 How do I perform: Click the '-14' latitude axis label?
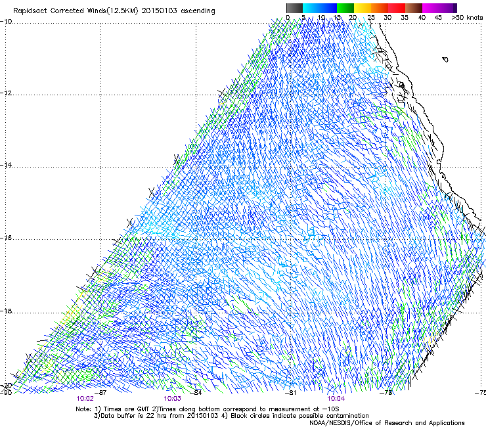coord(6,165)
